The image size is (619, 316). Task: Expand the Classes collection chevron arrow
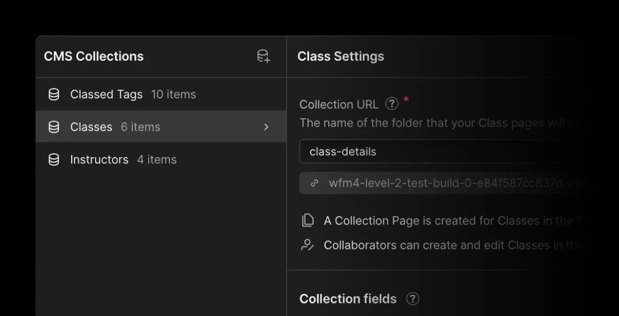coord(266,127)
